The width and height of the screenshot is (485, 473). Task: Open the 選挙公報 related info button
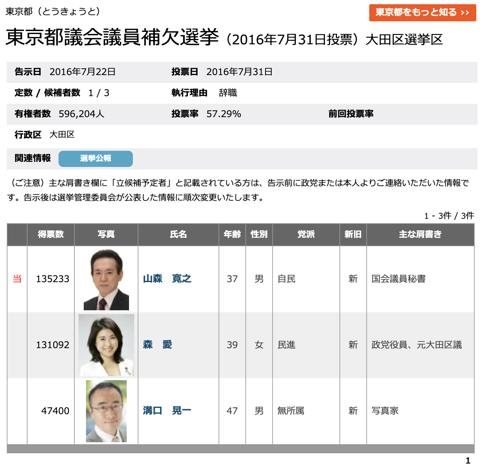click(96, 159)
